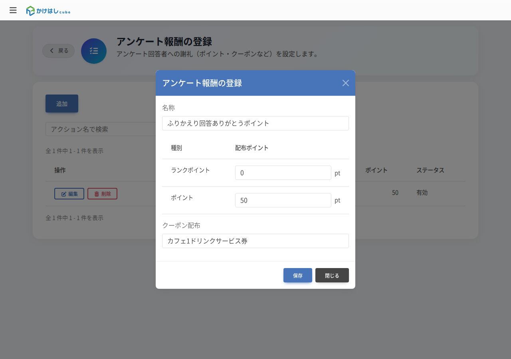Image resolution: width=511 pixels, height=359 pixels.
Task: Close the dialog with the X icon
Action: tap(346, 83)
